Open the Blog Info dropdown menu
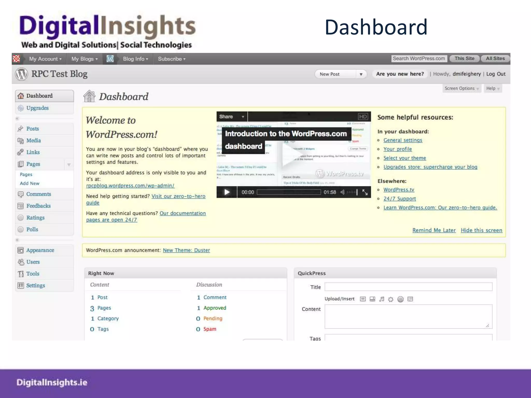This screenshot has width=531, height=398. click(136, 59)
